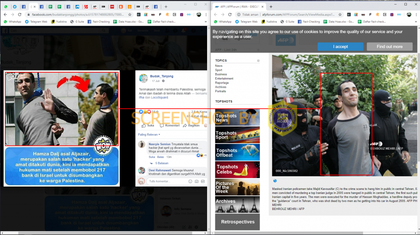The height and width of the screenshot is (235, 420).
Task: Insert emoji in comment box
Action: pos(190,181)
